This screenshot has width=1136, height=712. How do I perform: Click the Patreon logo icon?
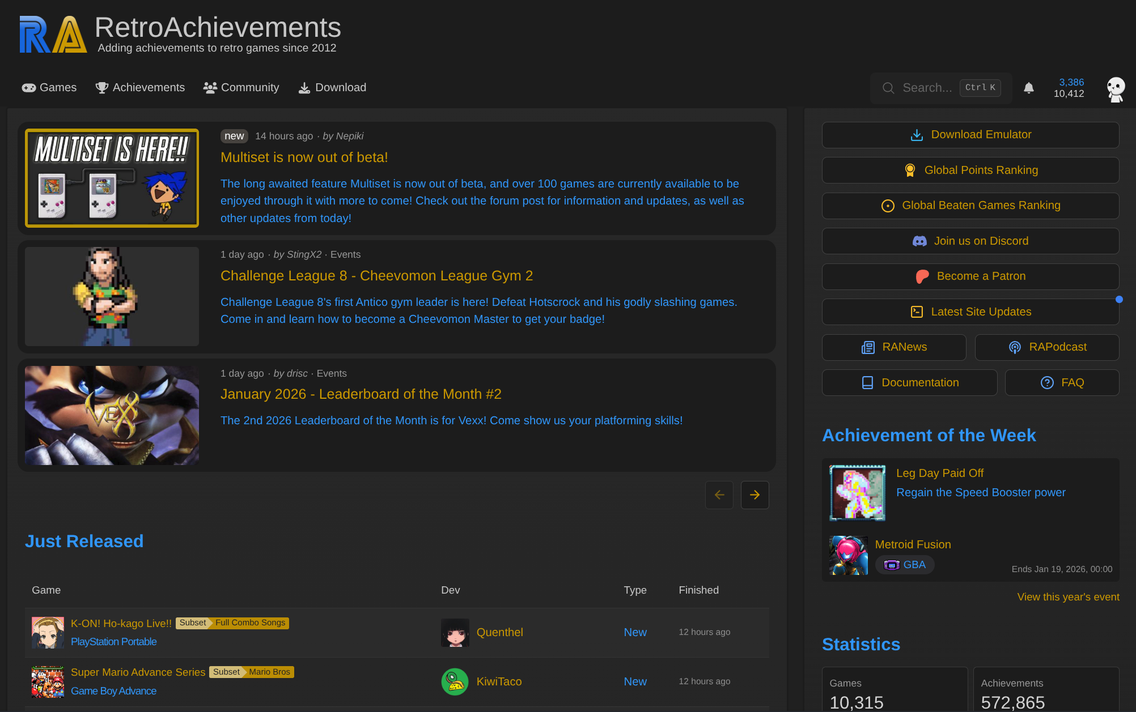click(x=922, y=276)
